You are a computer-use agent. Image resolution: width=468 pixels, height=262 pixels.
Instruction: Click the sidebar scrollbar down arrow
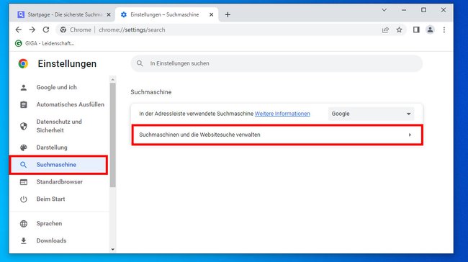112,250
